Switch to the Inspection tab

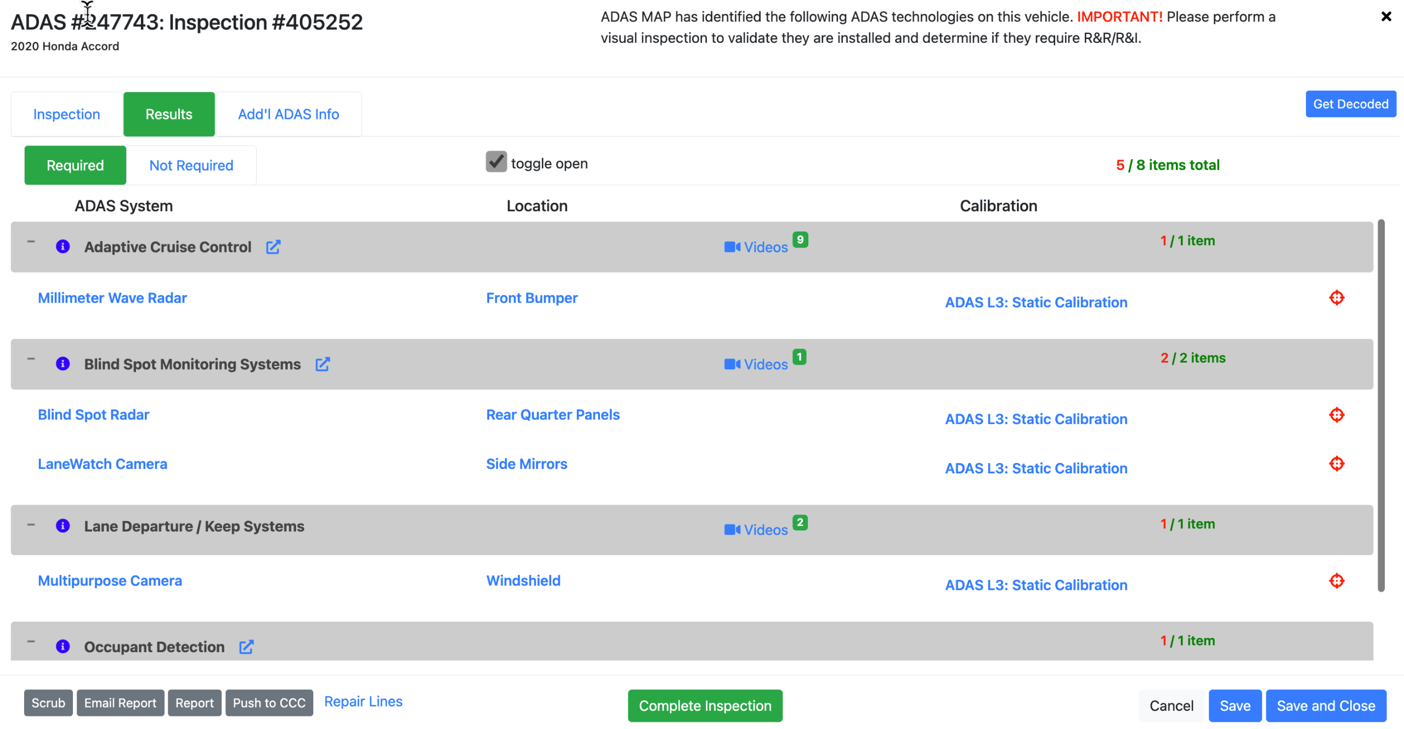tap(66, 114)
